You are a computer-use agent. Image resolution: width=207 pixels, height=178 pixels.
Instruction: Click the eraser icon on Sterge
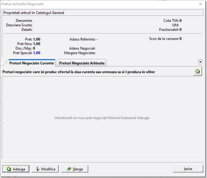(x=69, y=169)
